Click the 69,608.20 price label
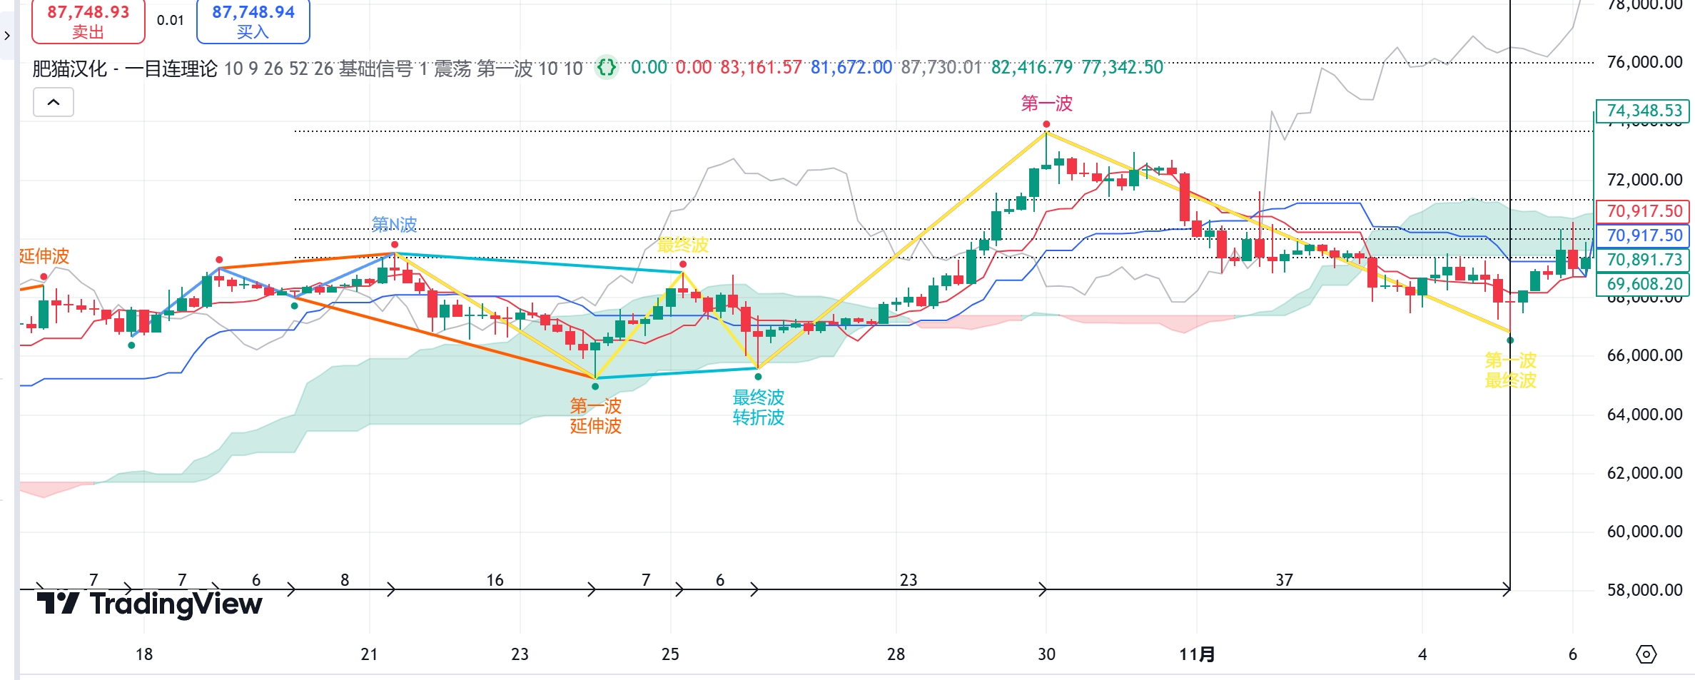The width and height of the screenshot is (1695, 680). pyautogui.click(x=1643, y=284)
